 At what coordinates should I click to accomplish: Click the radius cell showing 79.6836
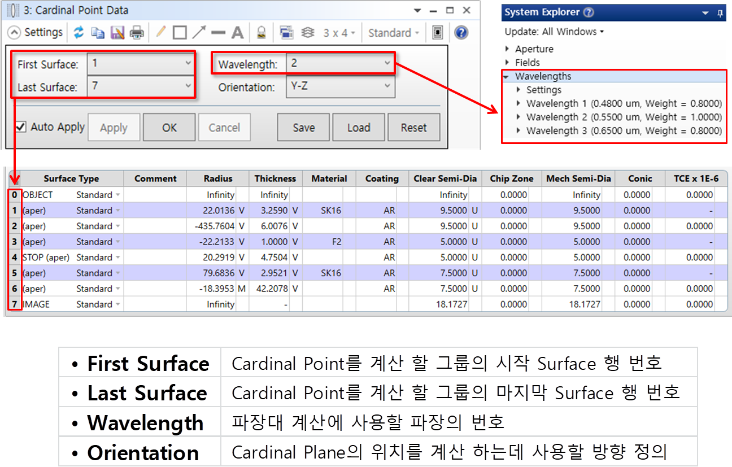coord(212,273)
